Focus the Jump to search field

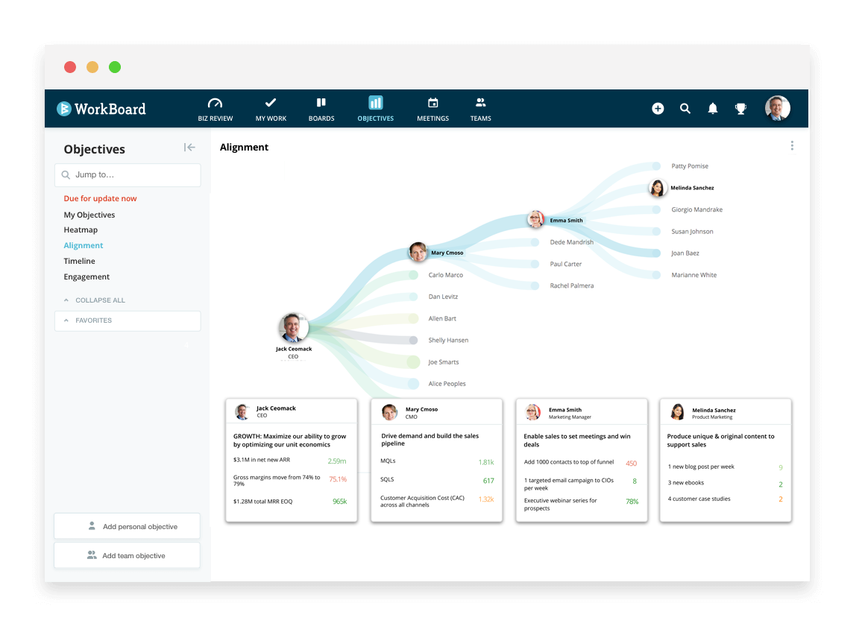[x=128, y=175]
